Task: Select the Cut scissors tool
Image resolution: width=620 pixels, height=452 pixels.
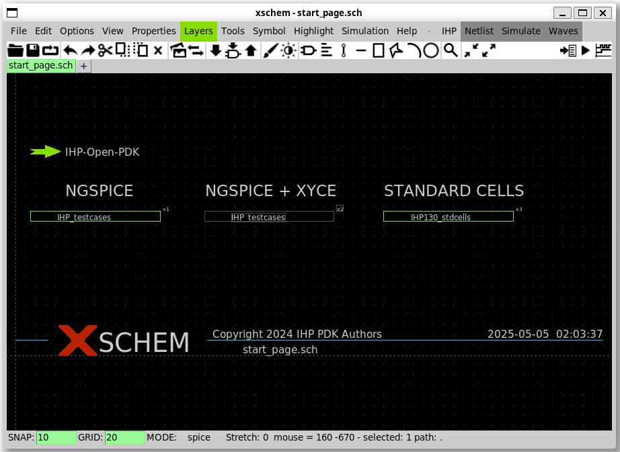Action: pos(105,50)
